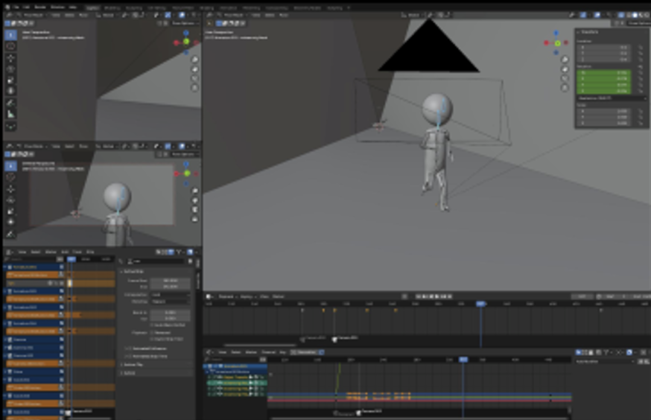Image resolution: width=651 pixels, height=420 pixels.
Task: Enable Reversed playback checkbox in NLA strip panel
Action: (x=152, y=332)
